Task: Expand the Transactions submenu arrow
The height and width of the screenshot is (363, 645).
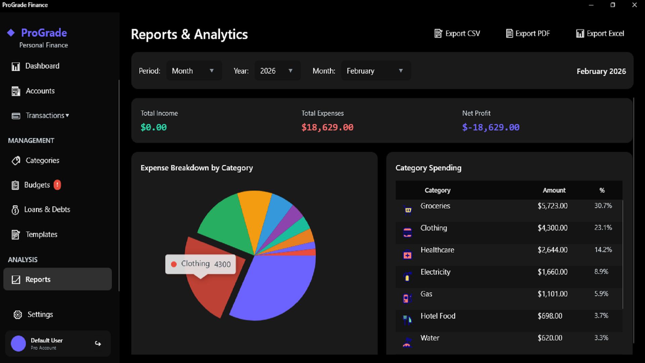Action: coord(68,115)
